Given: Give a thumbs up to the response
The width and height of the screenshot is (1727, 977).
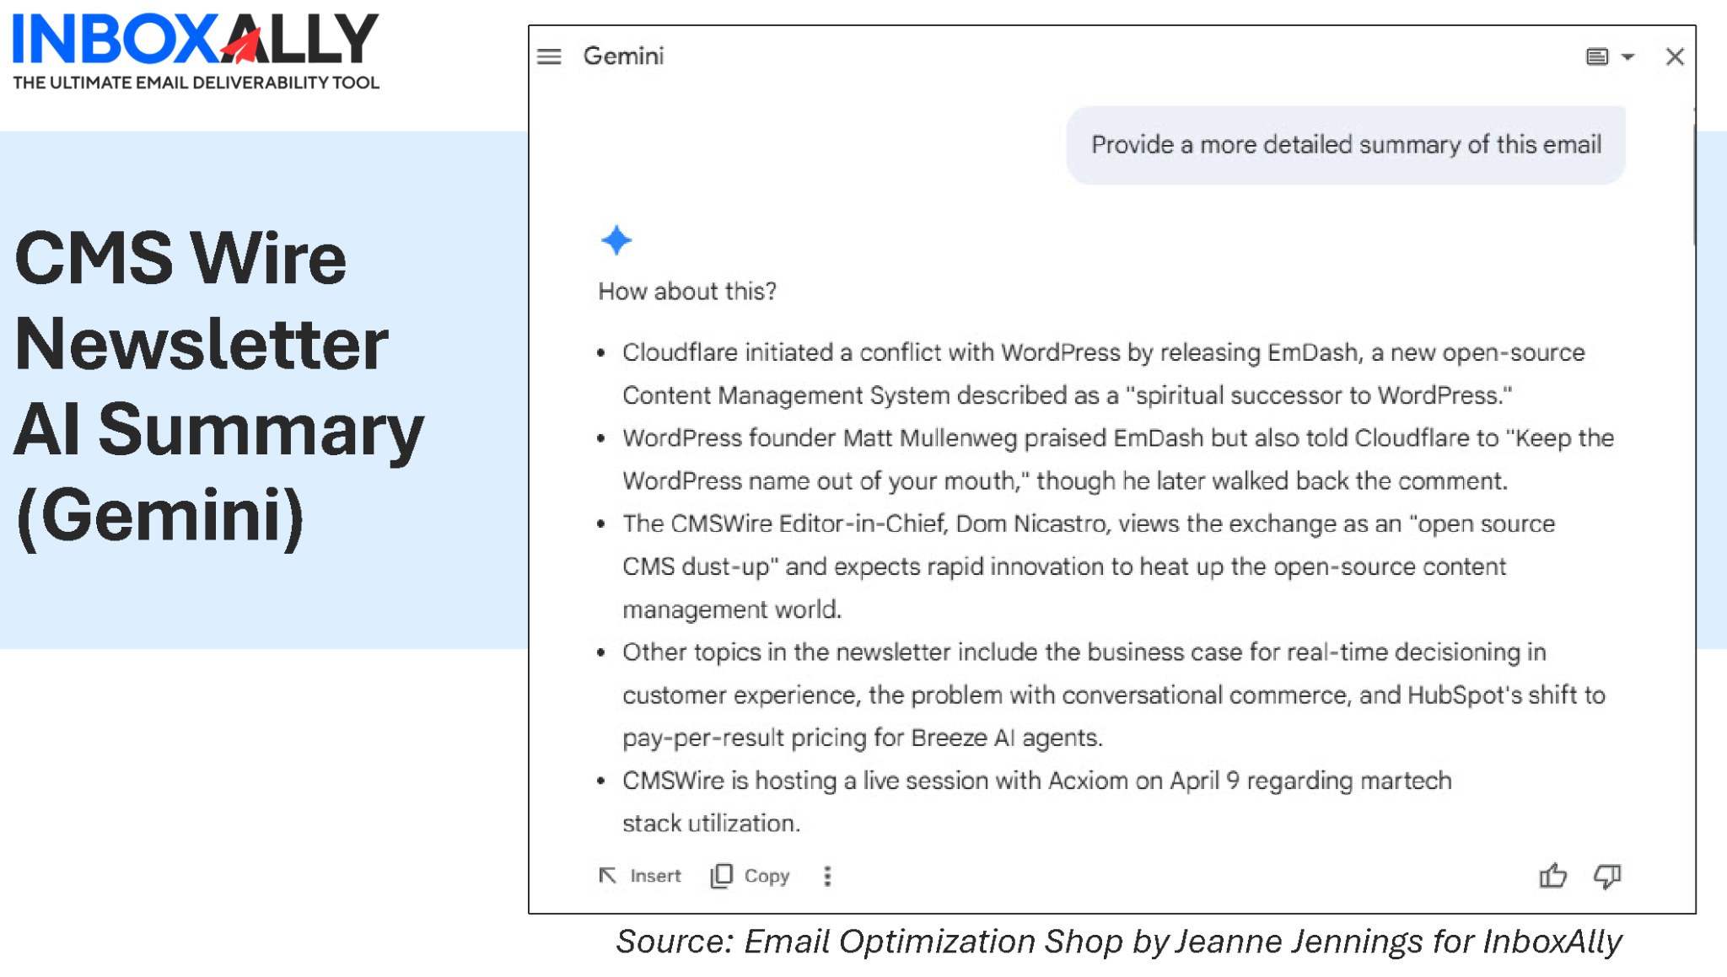Looking at the screenshot, I should (1552, 877).
